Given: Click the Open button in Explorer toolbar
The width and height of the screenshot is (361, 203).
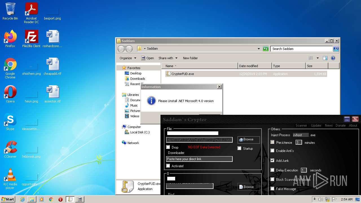Looking at the screenshot, I should tap(148, 58).
